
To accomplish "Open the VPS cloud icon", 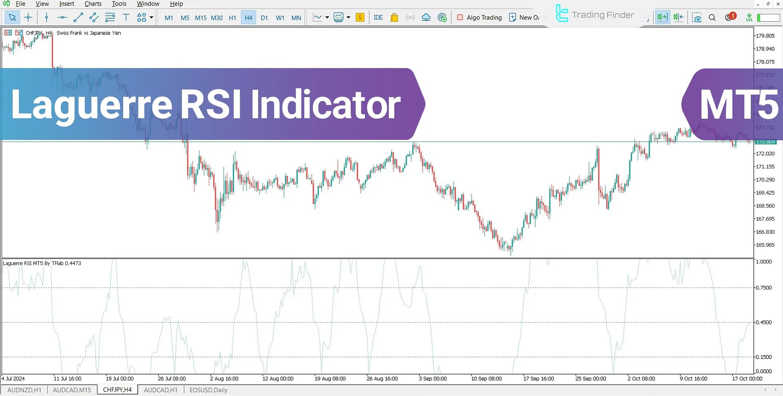I will [426, 18].
